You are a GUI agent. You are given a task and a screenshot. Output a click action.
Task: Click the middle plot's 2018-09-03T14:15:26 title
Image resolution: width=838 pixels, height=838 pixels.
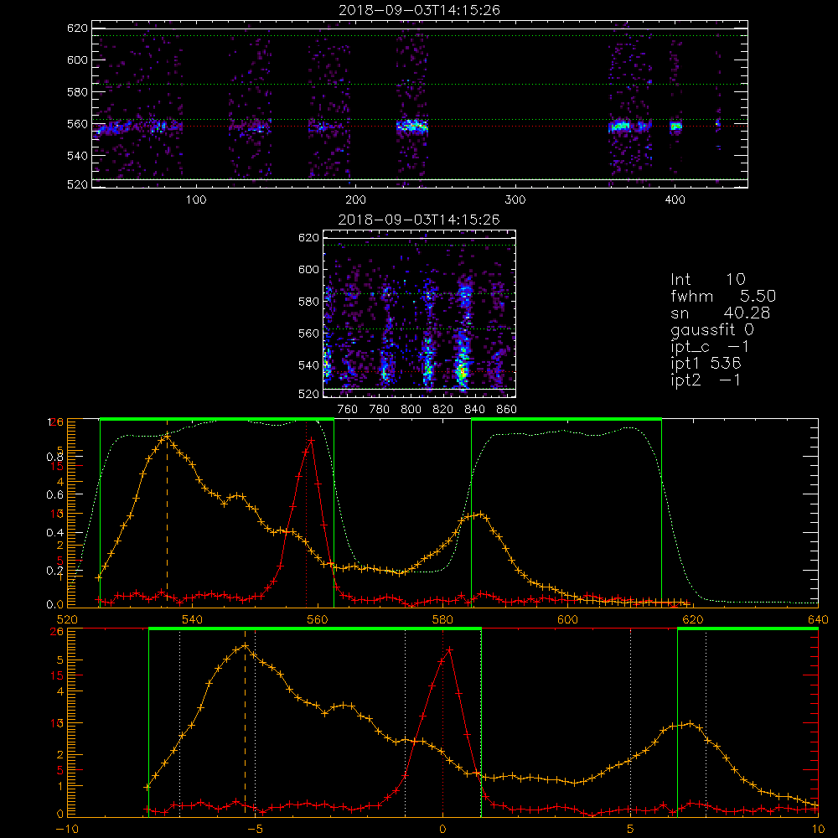click(419, 220)
